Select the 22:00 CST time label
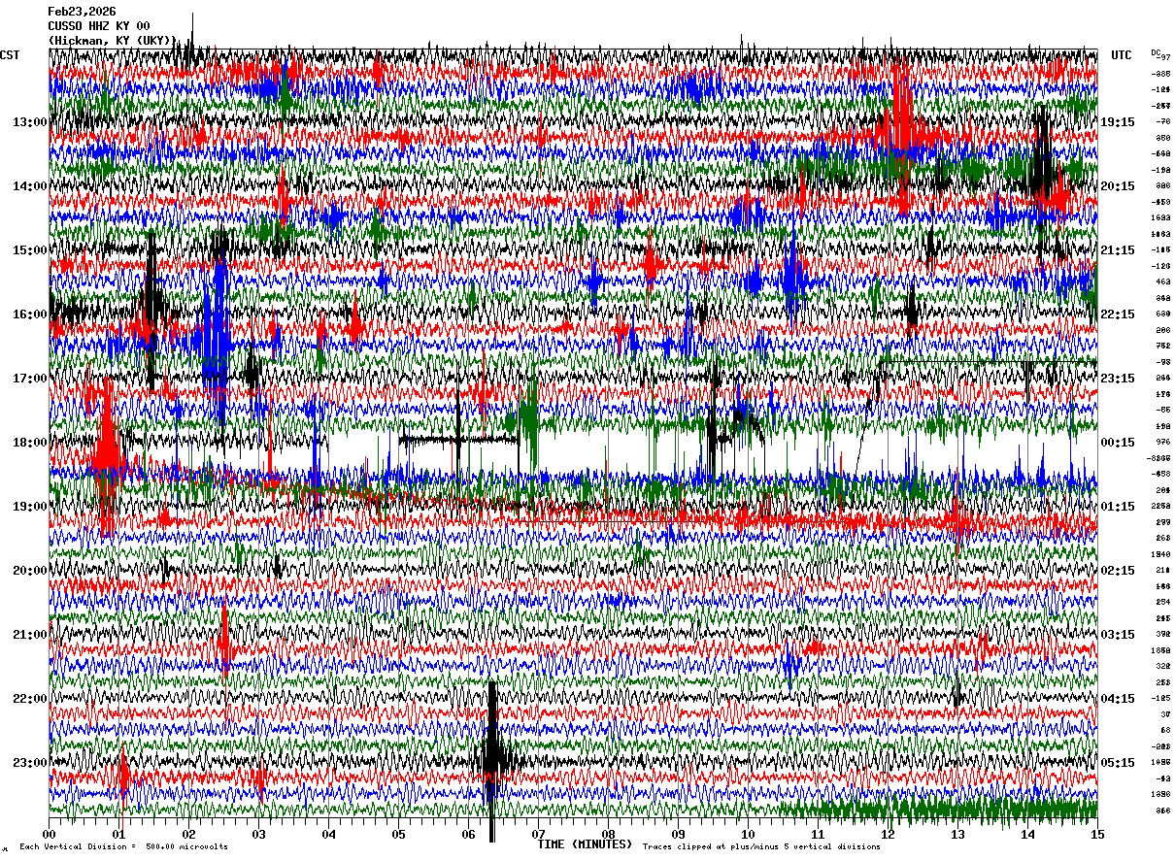Image resolution: width=1175 pixels, height=860 pixels. [x=30, y=699]
